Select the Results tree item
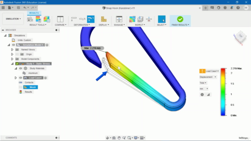The height and width of the screenshot is (141, 251). pos(28,92)
